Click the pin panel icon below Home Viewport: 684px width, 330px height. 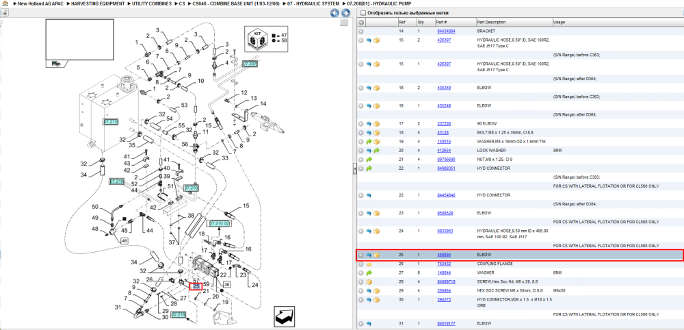(4, 12)
